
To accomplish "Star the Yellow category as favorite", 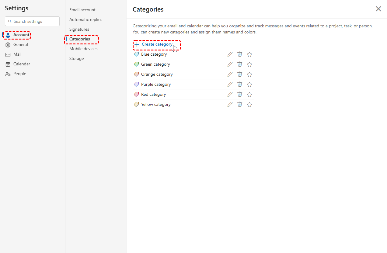I will [x=249, y=105].
